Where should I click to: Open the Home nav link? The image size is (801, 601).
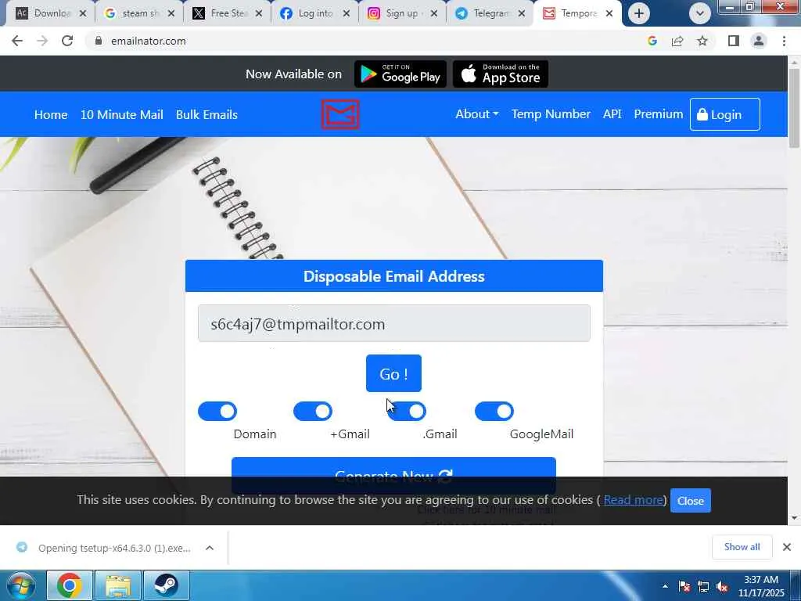[x=51, y=114]
